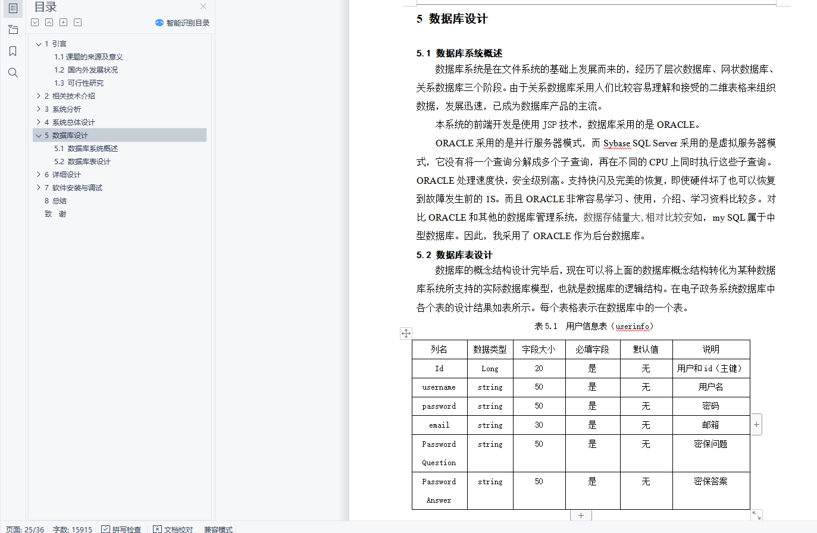Go to 致 谢 in the outline
Image resolution: width=817 pixels, height=533 pixels.
[56, 214]
